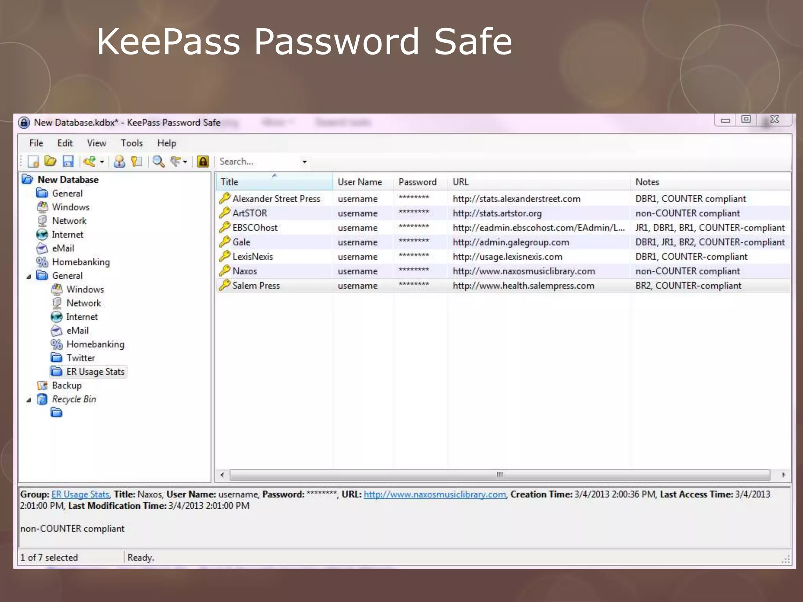Screen dimensions: 803x602
Task: Open the Edit menu
Action: click(x=65, y=143)
